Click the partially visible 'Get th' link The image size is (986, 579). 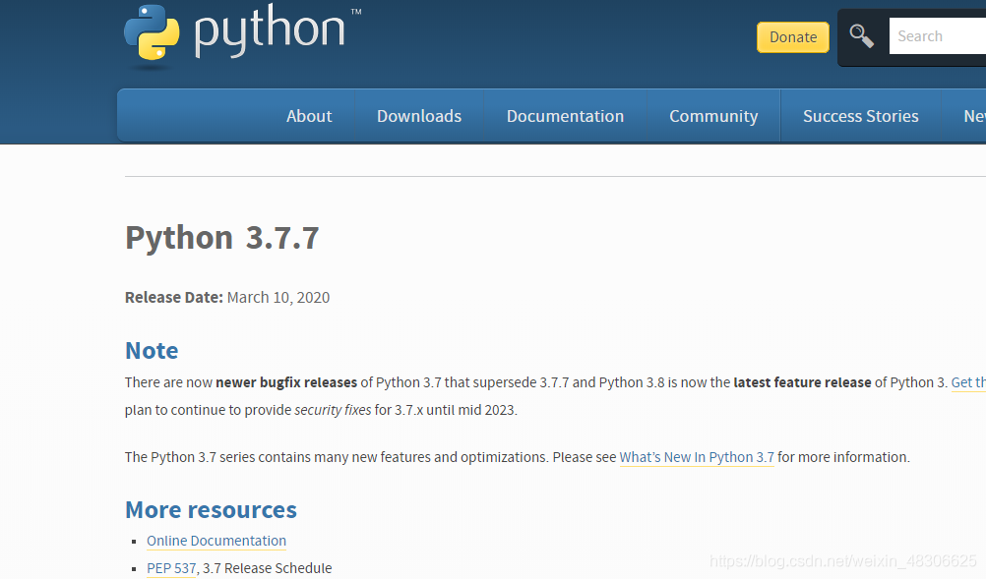point(968,382)
